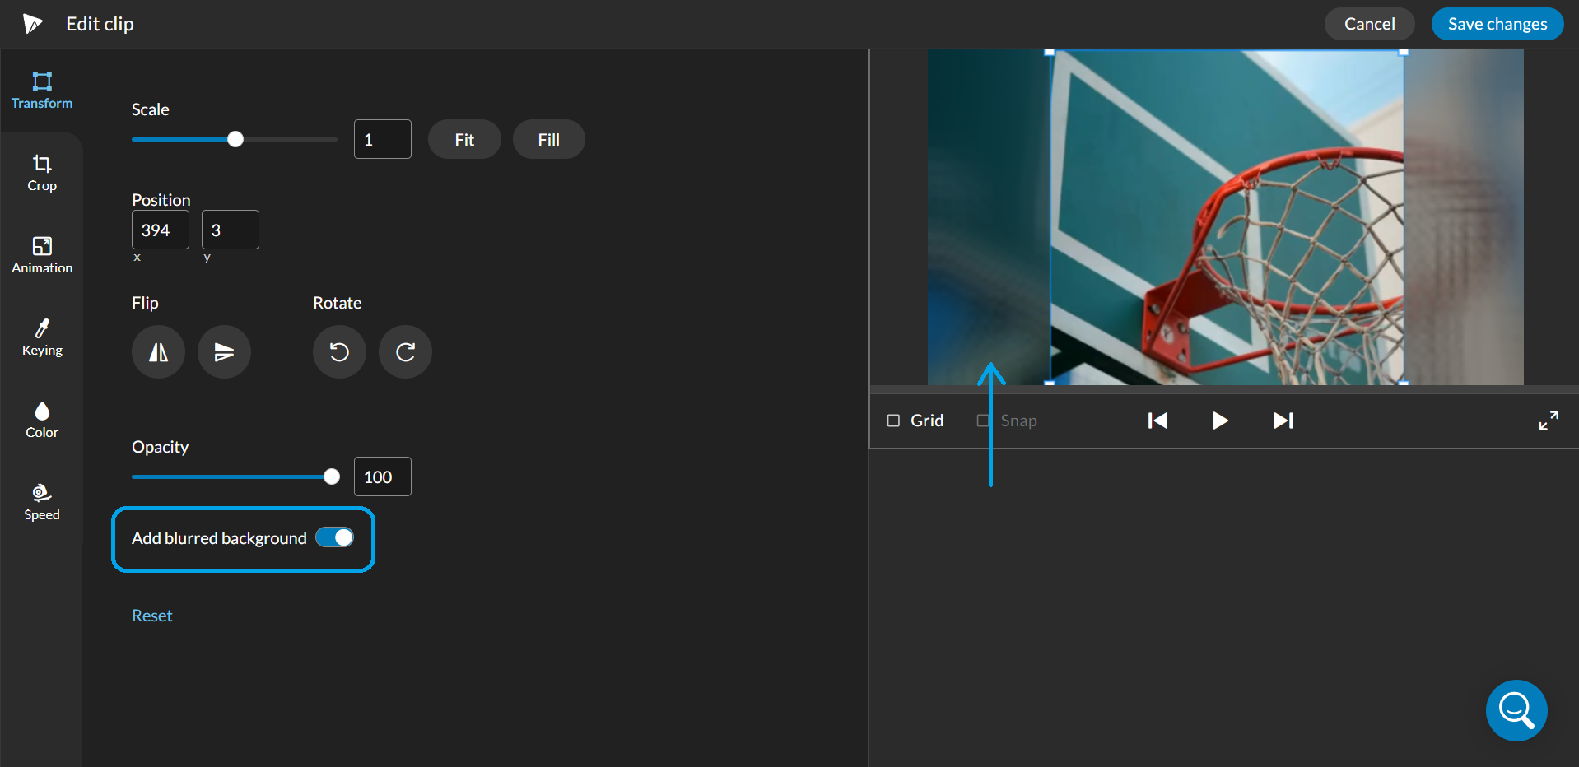The image size is (1579, 767).
Task: Click the top-right resize handle of clip
Action: tap(1404, 52)
